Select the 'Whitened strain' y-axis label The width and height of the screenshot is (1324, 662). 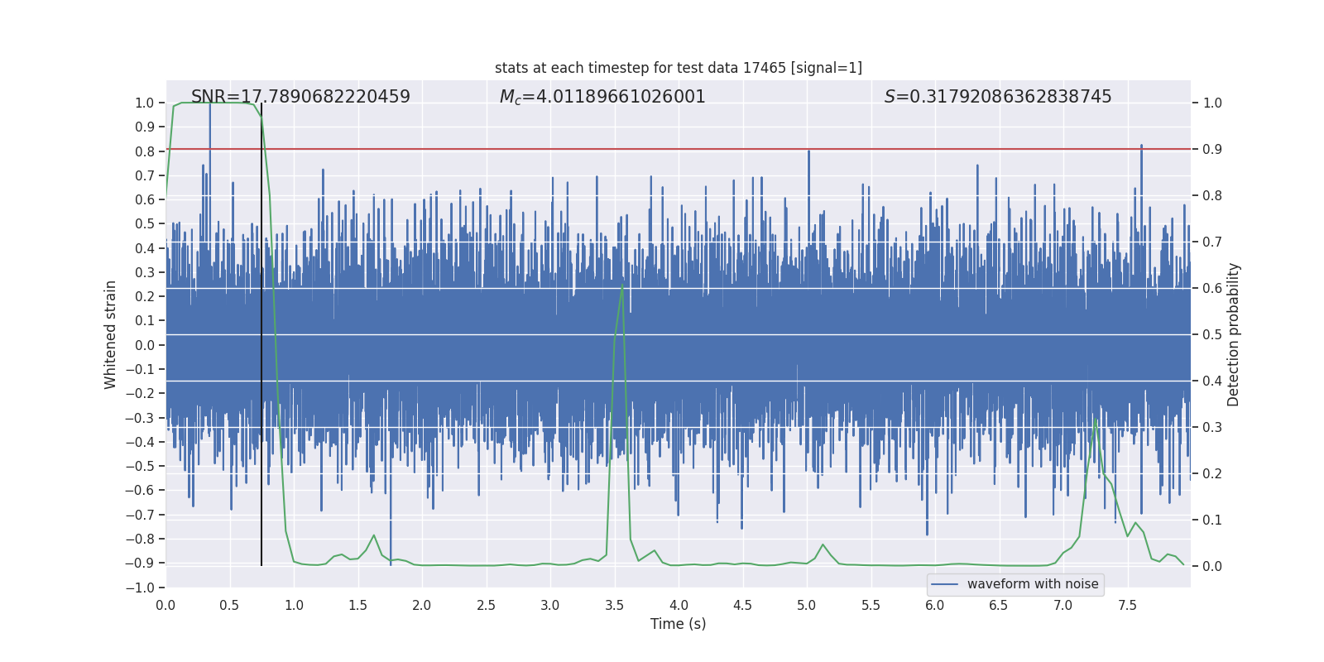point(111,334)
